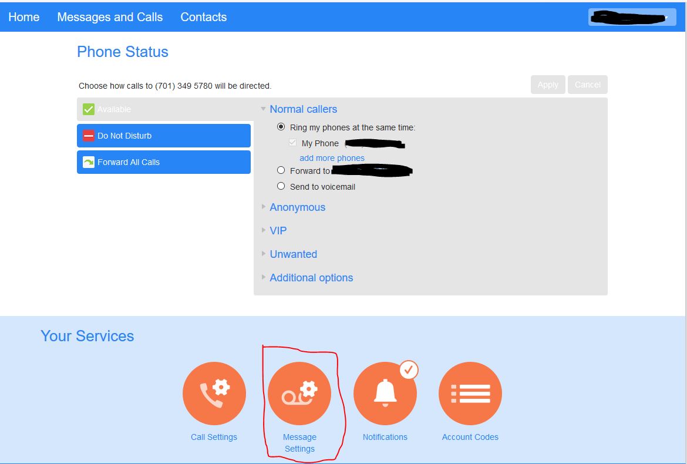Expand the Additional options section

(x=311, y=278)
